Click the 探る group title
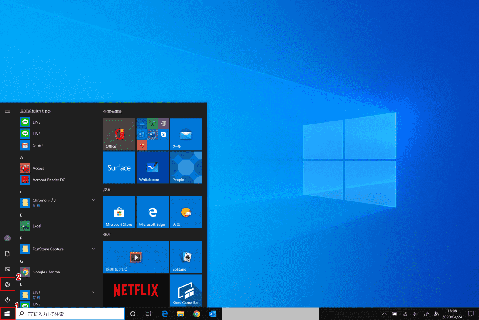The width and height of the screenshot is (479, 320). coord(107,190)
